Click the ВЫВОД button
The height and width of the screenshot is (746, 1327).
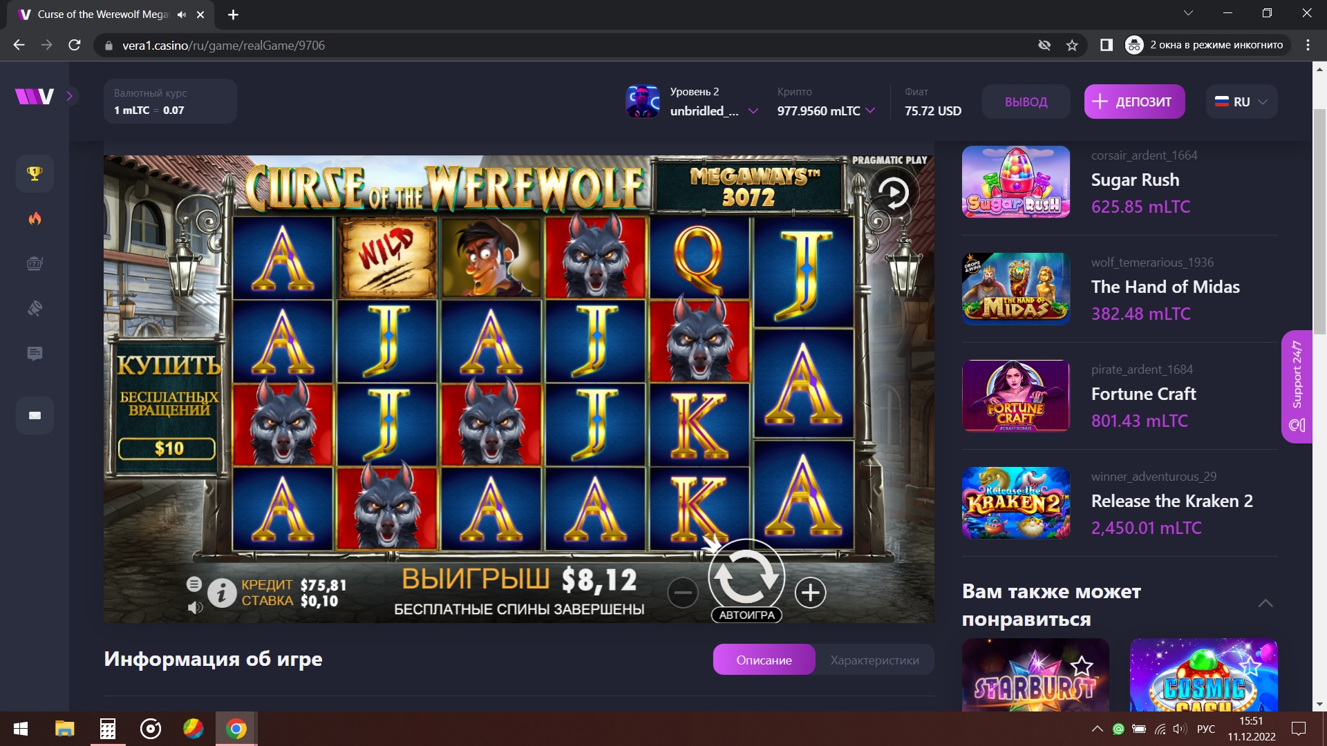tap(1026, 102)
